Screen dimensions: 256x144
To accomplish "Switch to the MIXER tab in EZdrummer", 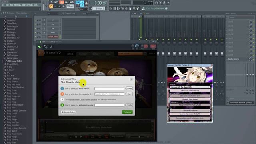I will [108, 54].
